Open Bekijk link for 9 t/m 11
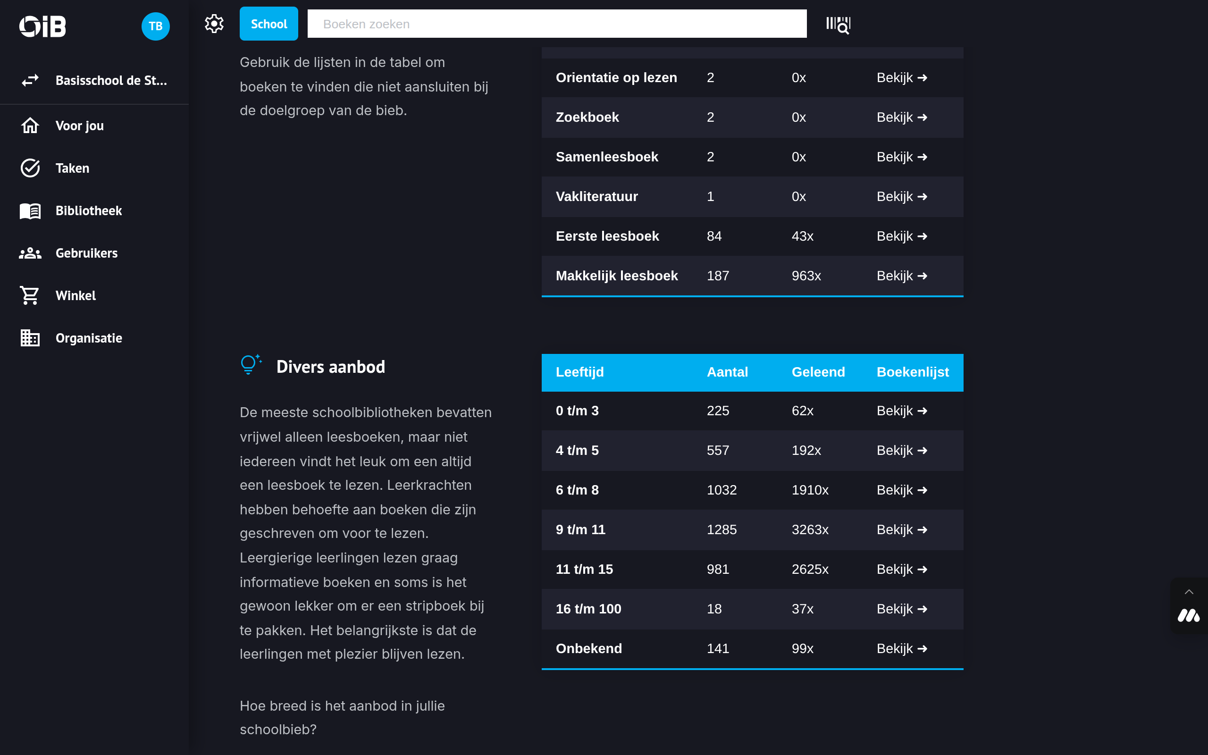 901,530
